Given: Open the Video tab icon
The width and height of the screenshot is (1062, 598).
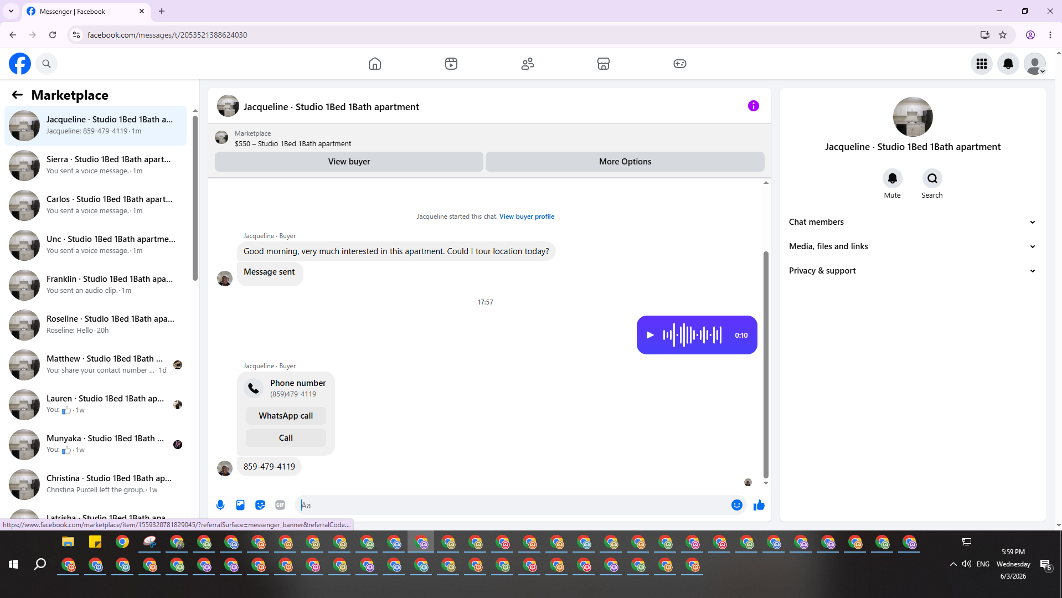Looking at the screenshot, I should pyautogui.click(x=451, y=64).
